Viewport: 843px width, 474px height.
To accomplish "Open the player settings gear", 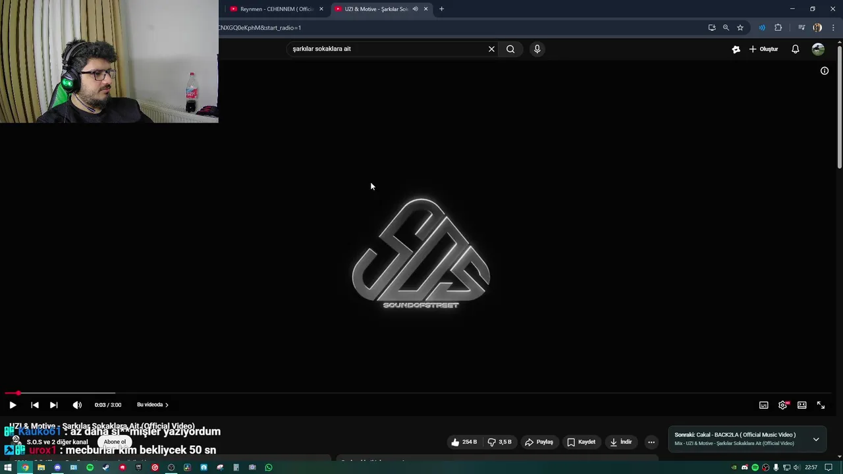I will tap(782, 405).
